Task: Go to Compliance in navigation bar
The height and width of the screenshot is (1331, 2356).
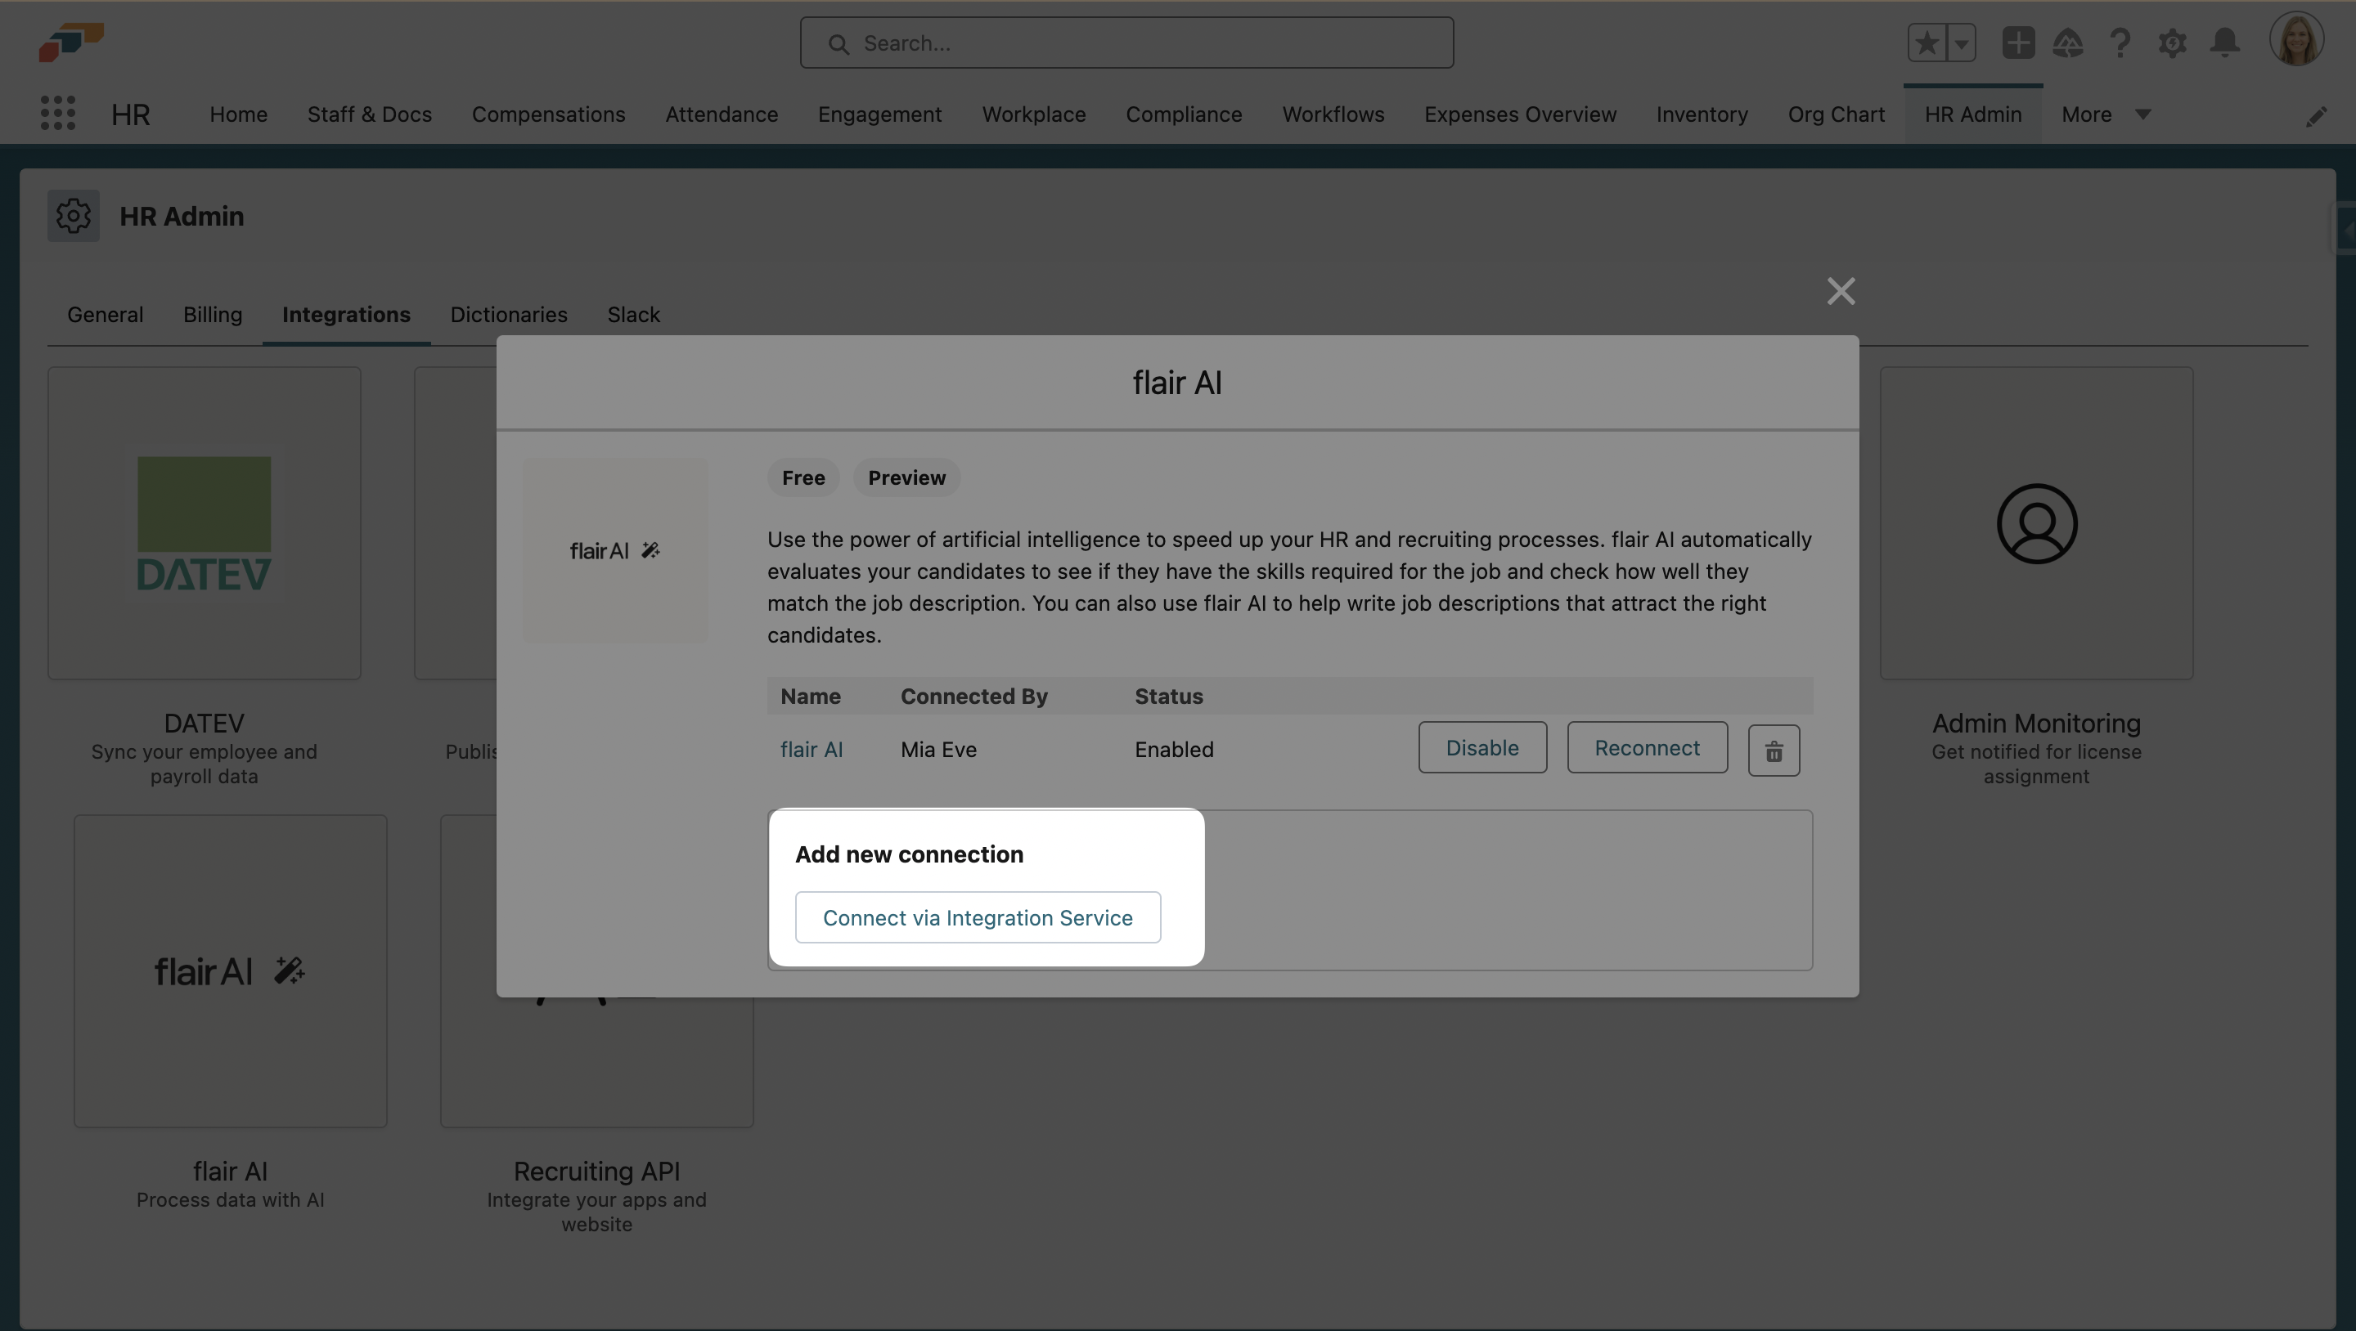Action: (x=1184, y=114)
